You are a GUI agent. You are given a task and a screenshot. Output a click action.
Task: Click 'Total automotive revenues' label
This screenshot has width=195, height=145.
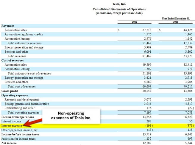pos(25,43)
